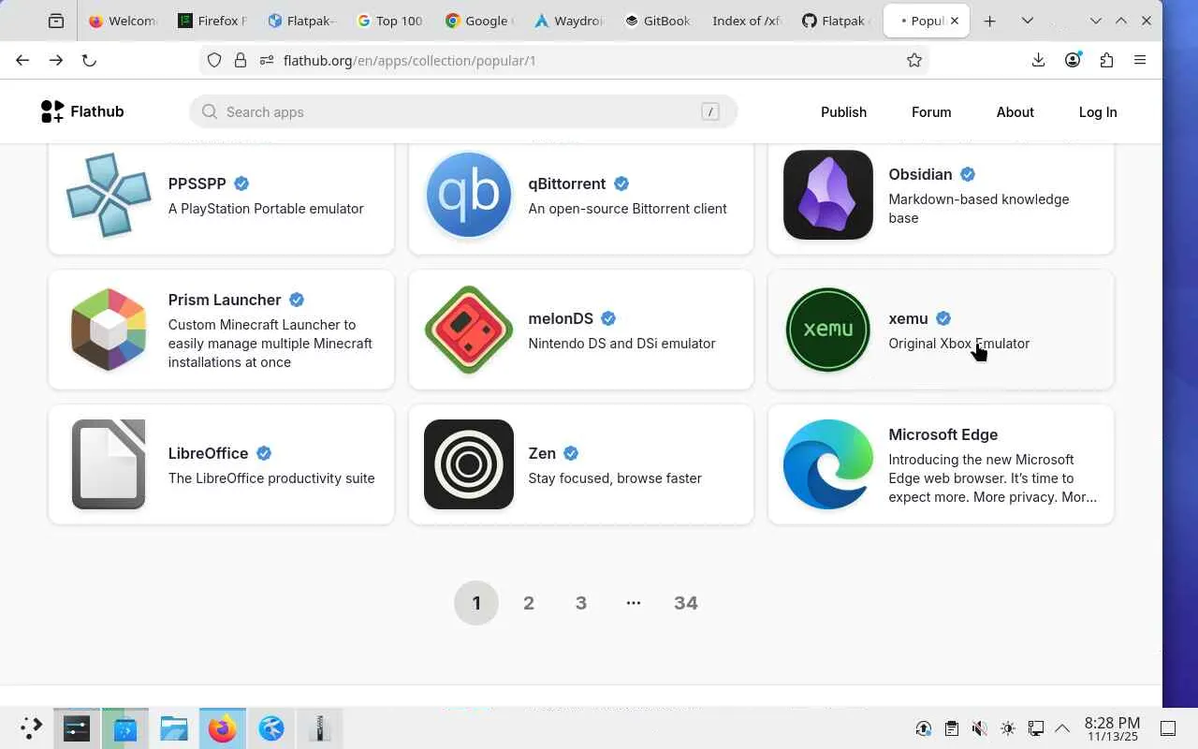Viewport: 1198px width, 749px height.
Task: Open the Firefox hamburger menu
Action: pos(1140,60)
